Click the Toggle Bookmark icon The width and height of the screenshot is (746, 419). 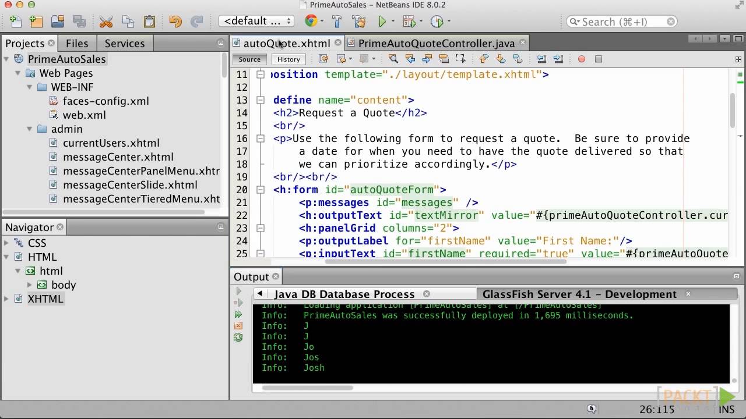518,59
